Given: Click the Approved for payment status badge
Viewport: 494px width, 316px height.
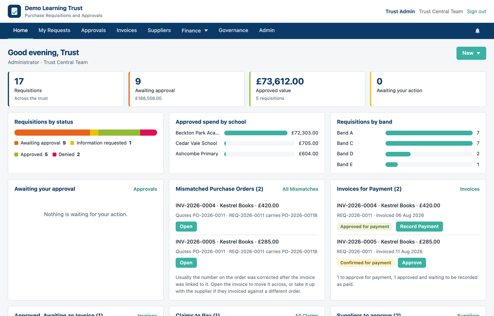Looking at the screenshot, I should [x=365, y=227].
